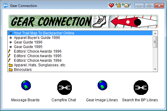
Task: Click pencil icon beside Editors' Choice Awards 1994
Action: click(x=9, y=60)
